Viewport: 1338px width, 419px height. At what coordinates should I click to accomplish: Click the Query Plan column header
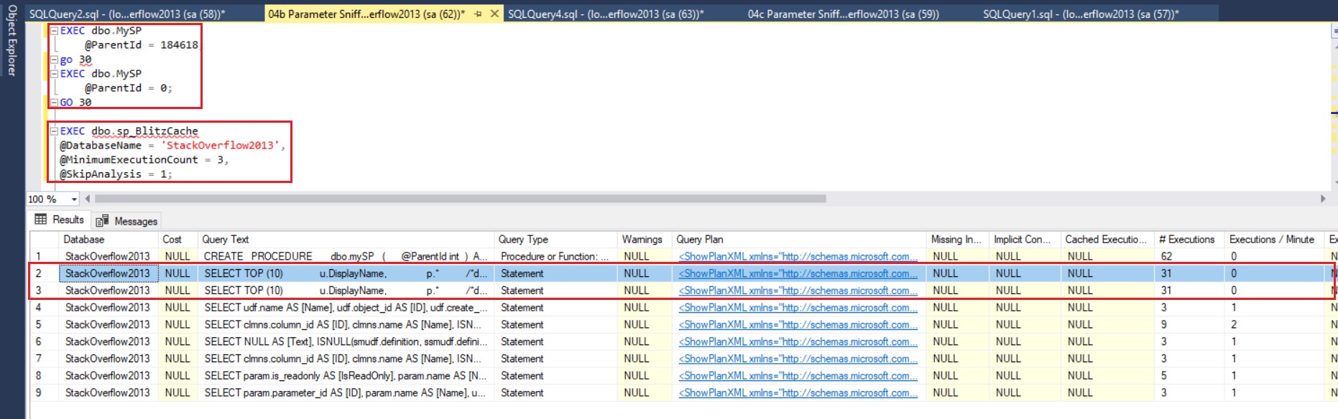799,240
